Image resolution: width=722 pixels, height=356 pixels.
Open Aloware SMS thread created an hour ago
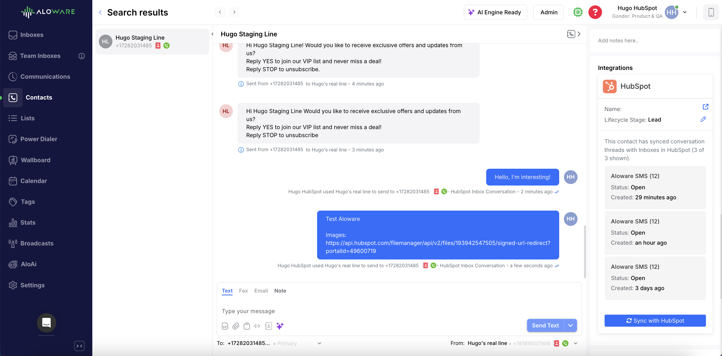pos(655,233)
